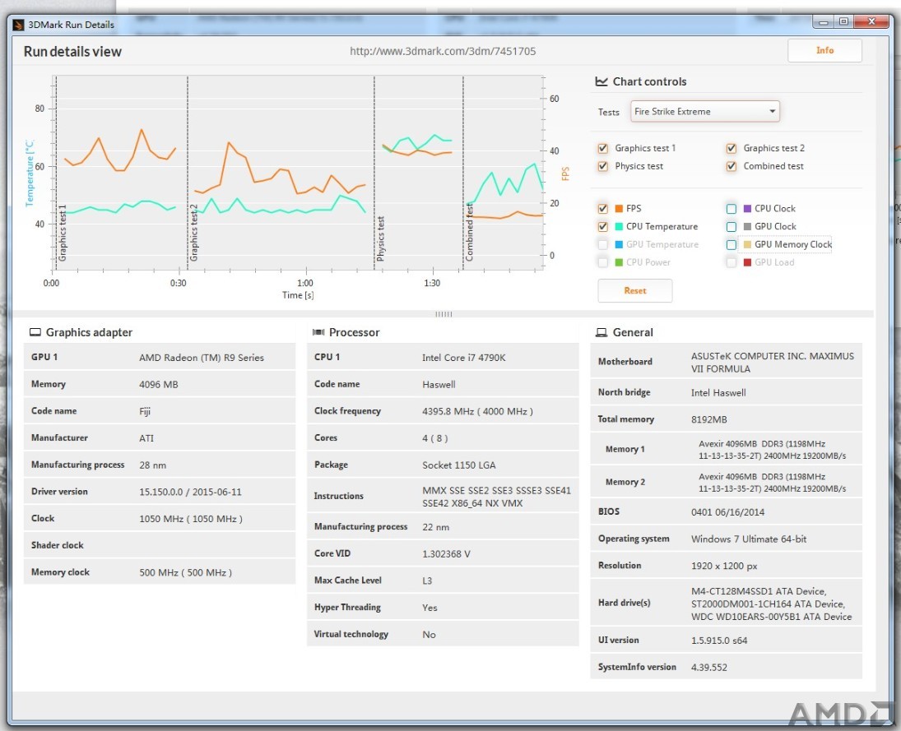Click the Graphics adapter monitor icon

click(x=35, y=332)
